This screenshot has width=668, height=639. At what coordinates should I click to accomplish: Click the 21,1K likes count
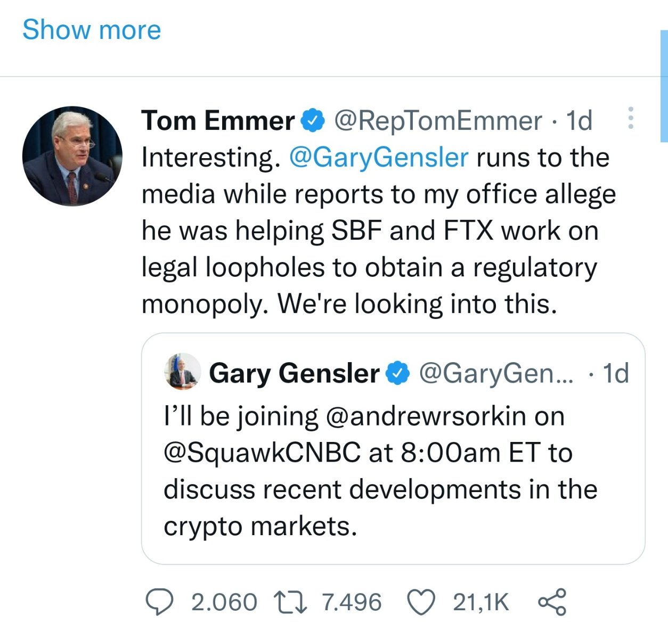coord(481,602)
